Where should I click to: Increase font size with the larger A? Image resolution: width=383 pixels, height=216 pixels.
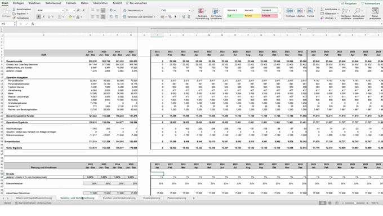click(78, 11)
